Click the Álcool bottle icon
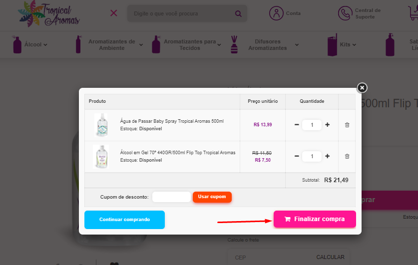 (x=17, y=44)
